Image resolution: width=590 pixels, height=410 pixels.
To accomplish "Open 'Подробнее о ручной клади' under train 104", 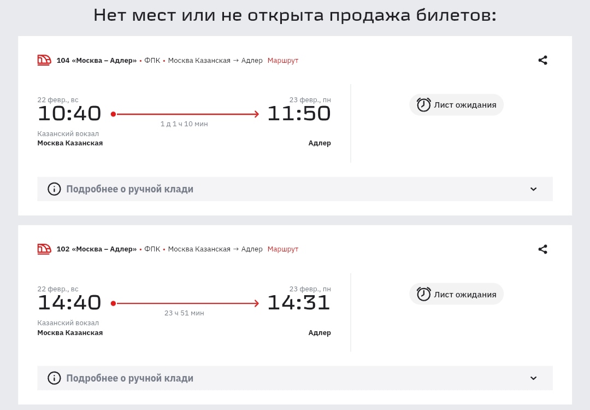I will 130,189.
